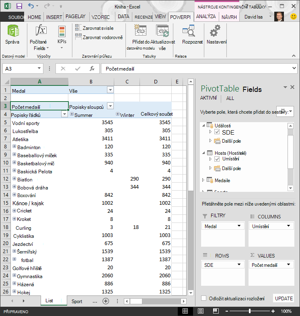Click Zarovnat svisle alignment icon

77,27
